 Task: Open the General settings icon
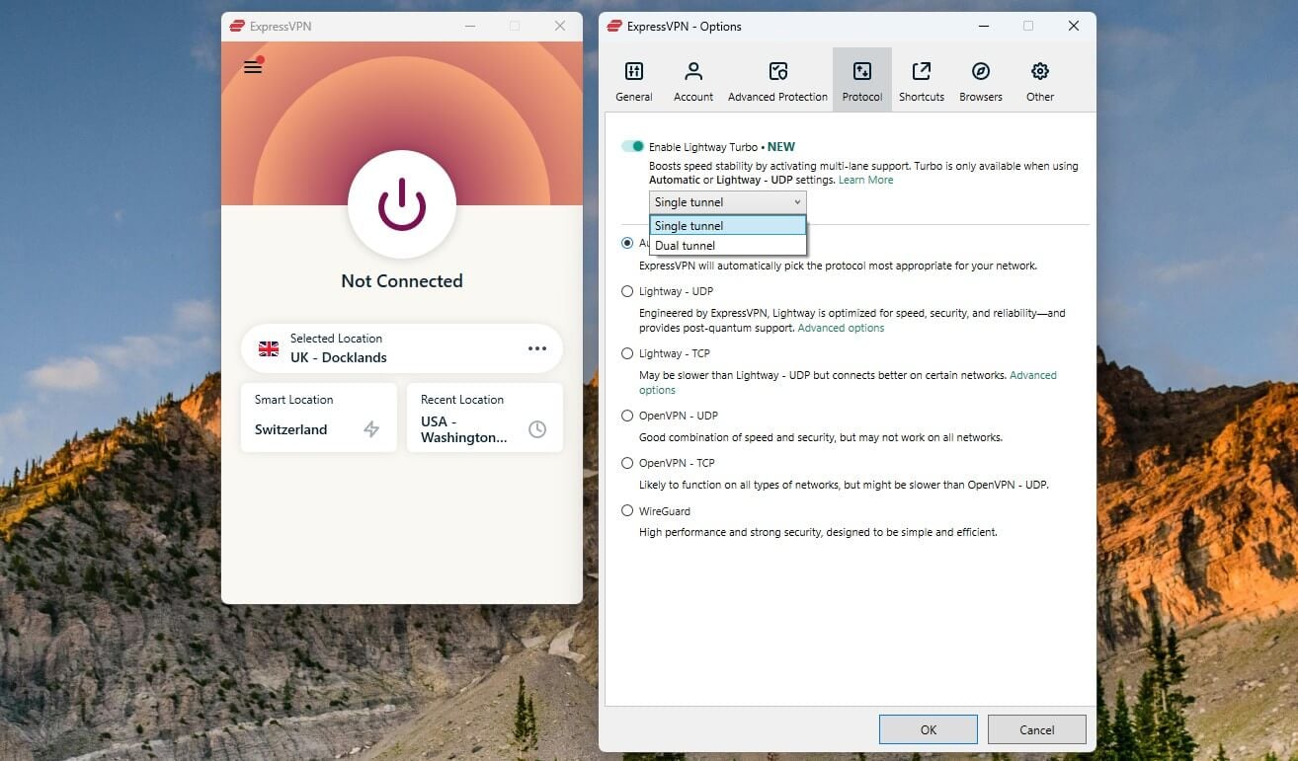coord(633,78)
